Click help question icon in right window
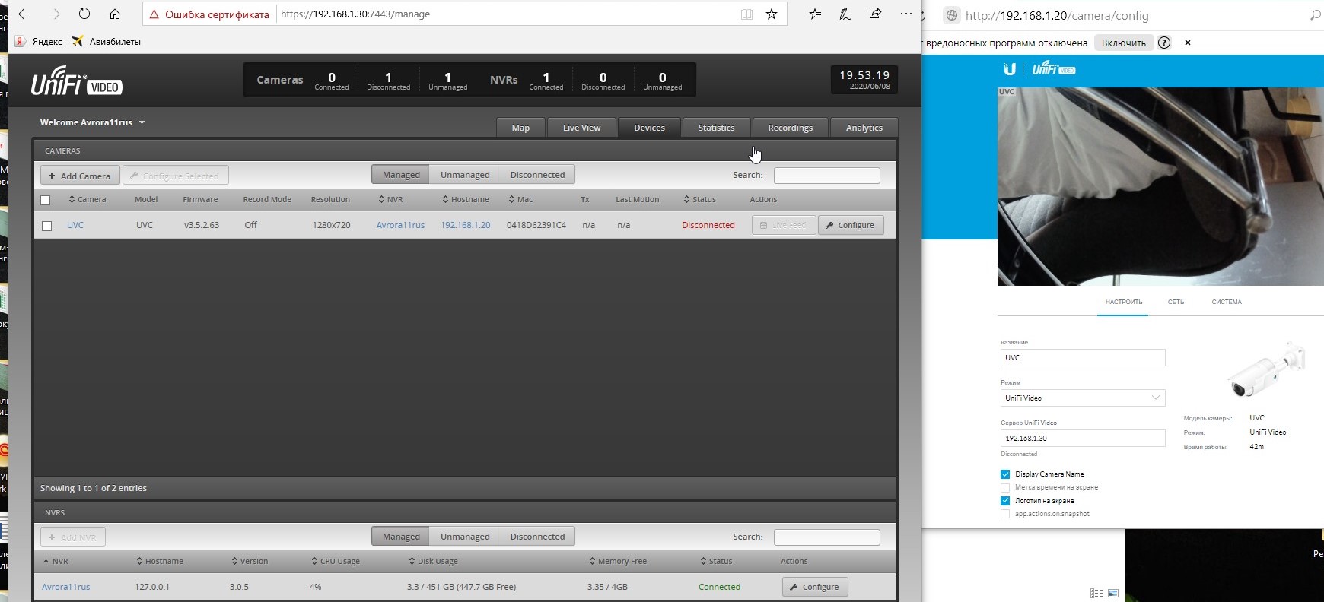This screenshot has width=1324, height=602. (x=1164, y=43)
